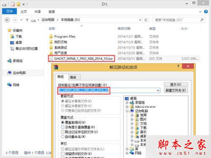Screen dimensions: 211x158
Task: Open the 共享 ribbon tab
Action: pyautogui.click(x=38, y=12)
